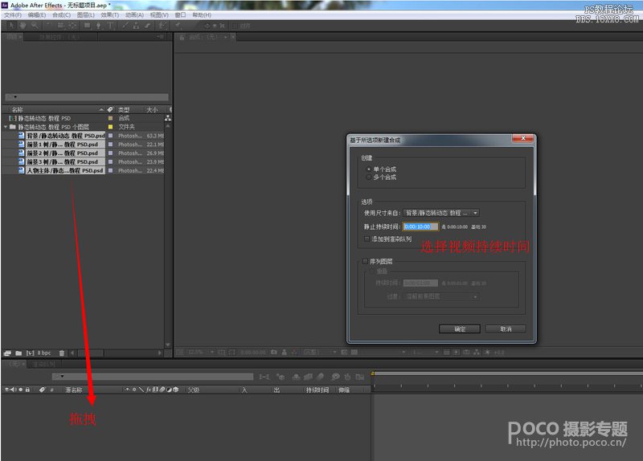Delete selected project items trash icon
This screenshot has width=643, height=461.
[x=62, y=353]
